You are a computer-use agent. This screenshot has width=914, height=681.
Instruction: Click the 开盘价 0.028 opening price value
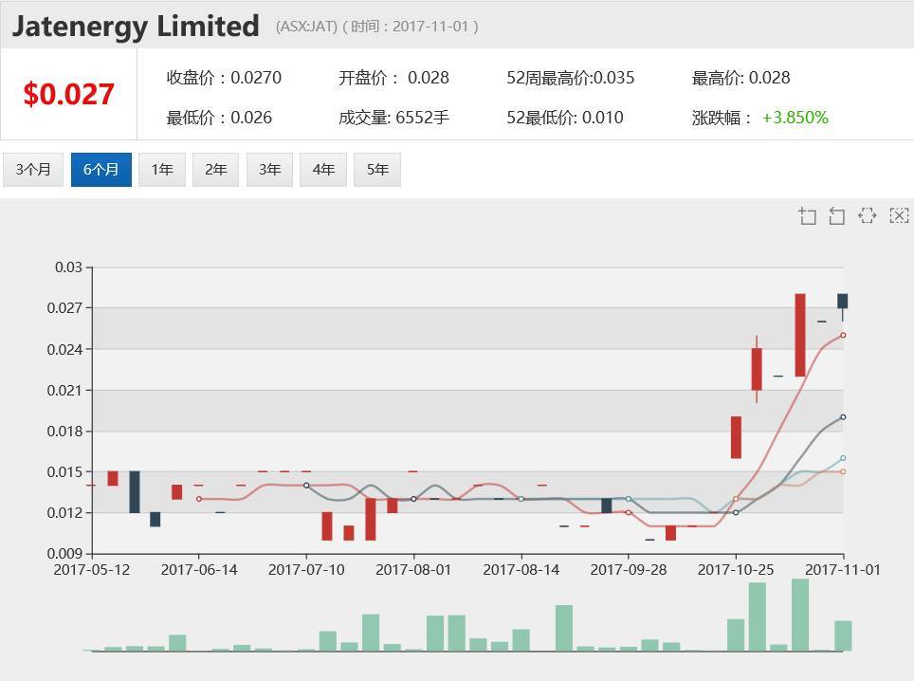click(394, 78)
